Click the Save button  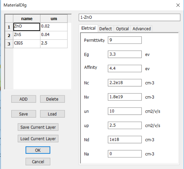(24, 114)
